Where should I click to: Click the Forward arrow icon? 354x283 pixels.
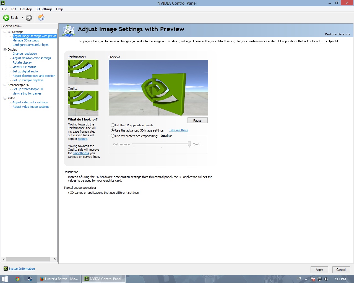[x=29, y=18]
